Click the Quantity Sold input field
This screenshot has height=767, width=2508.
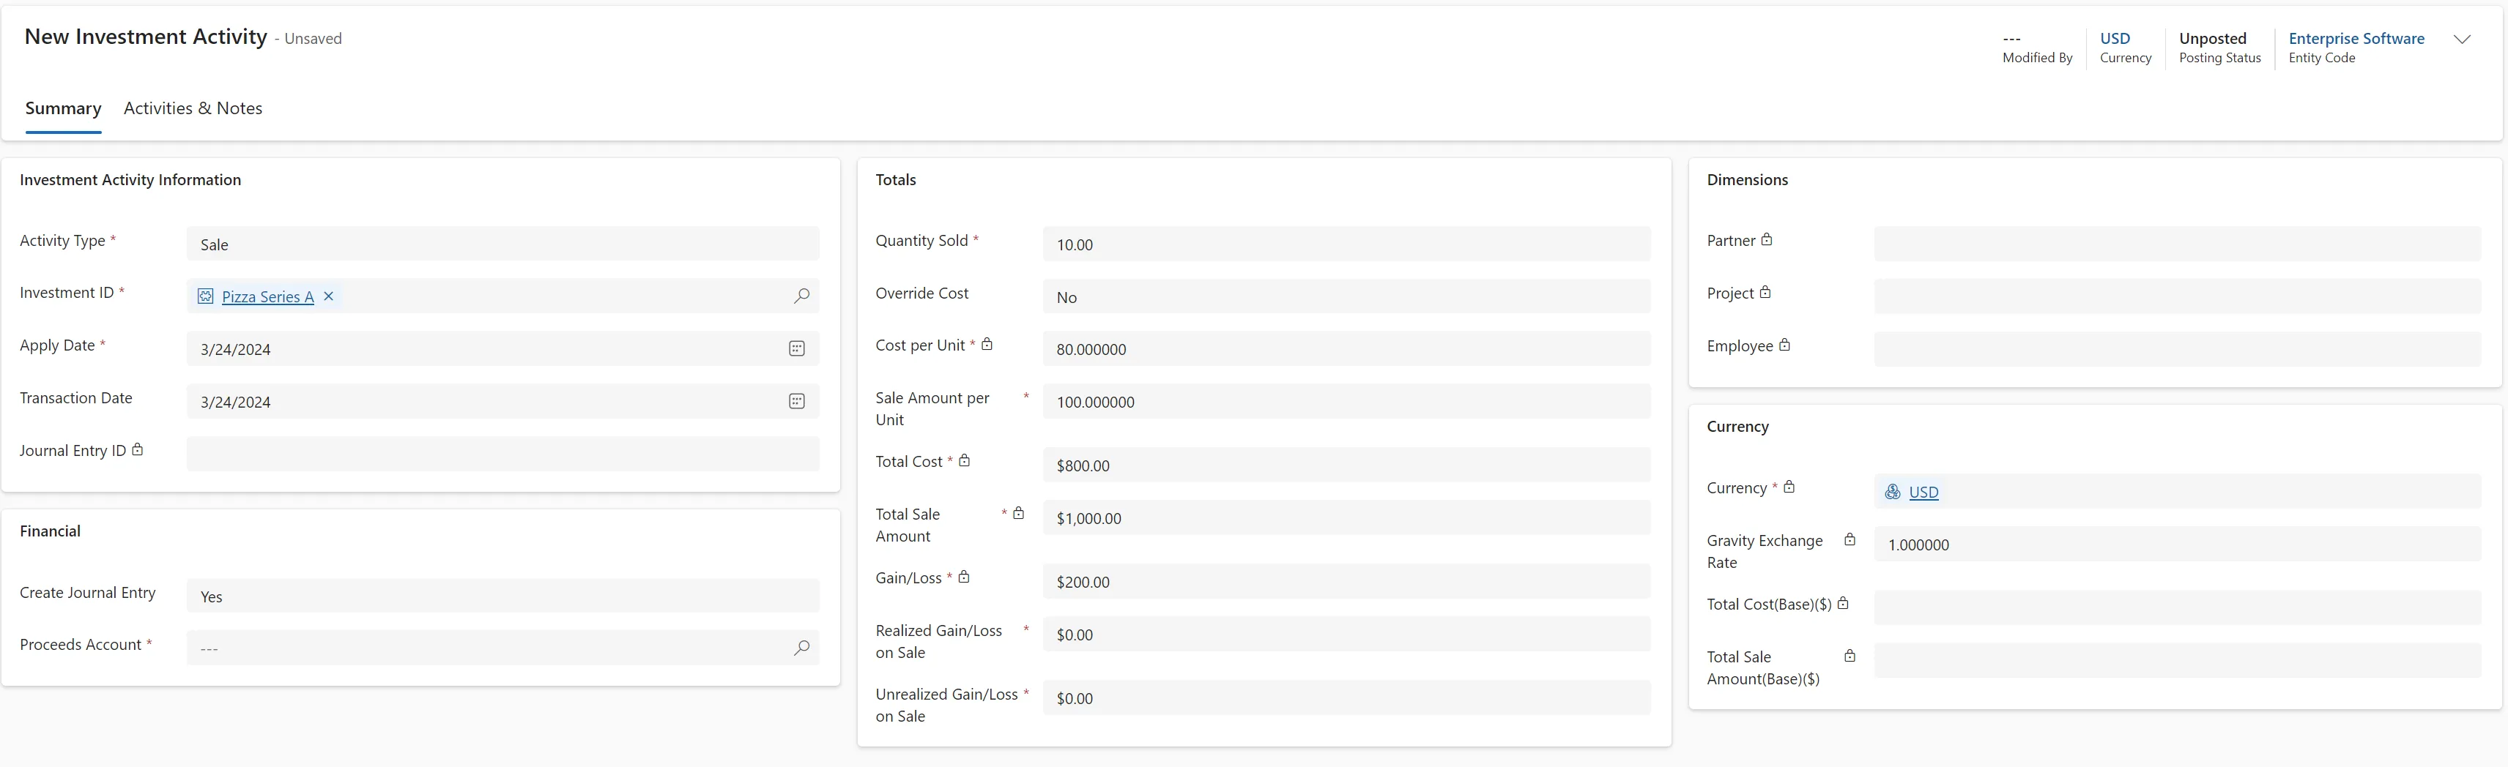[1346, 243]
